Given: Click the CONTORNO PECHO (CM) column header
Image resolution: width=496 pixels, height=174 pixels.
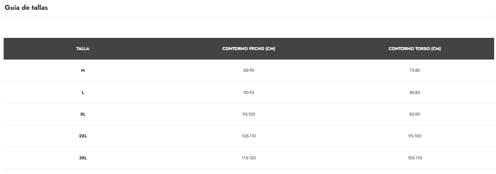Looking at the screenshot, I should tap(249, 49).
